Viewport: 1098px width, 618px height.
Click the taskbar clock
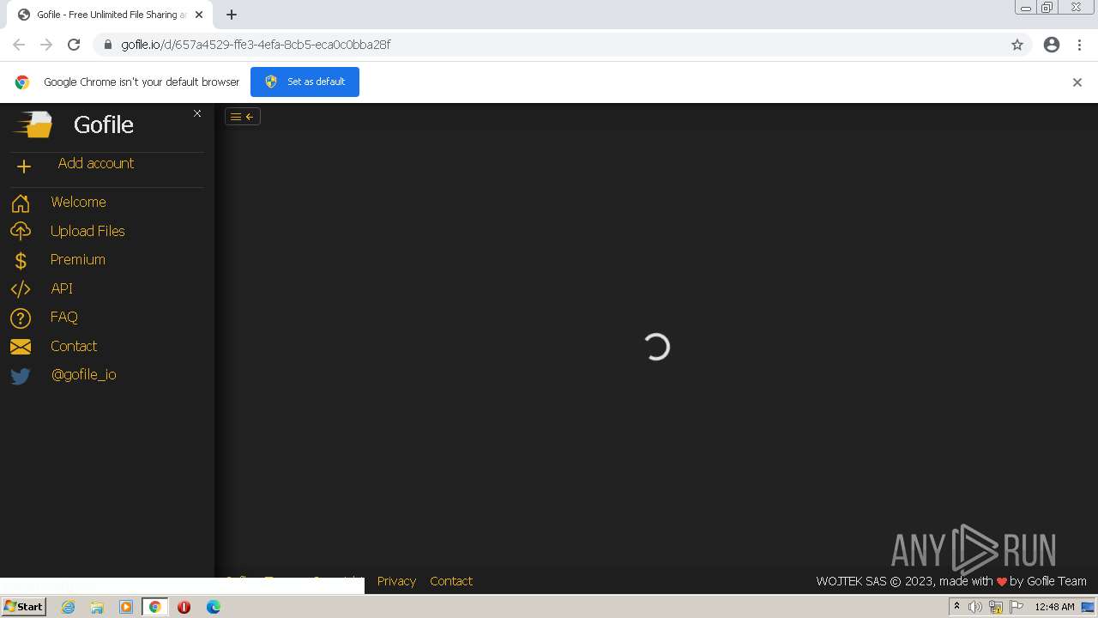pos(1054,607)
